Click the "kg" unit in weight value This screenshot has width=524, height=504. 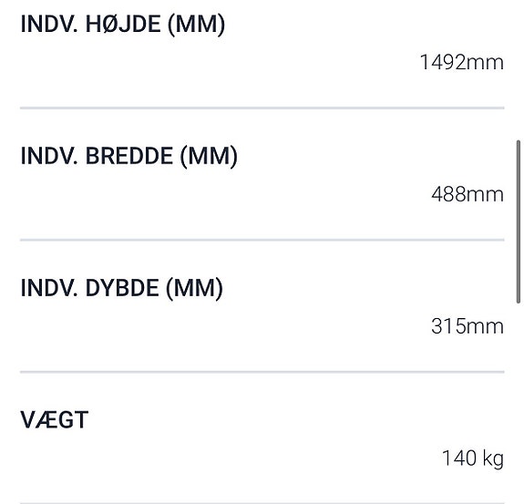493,458
